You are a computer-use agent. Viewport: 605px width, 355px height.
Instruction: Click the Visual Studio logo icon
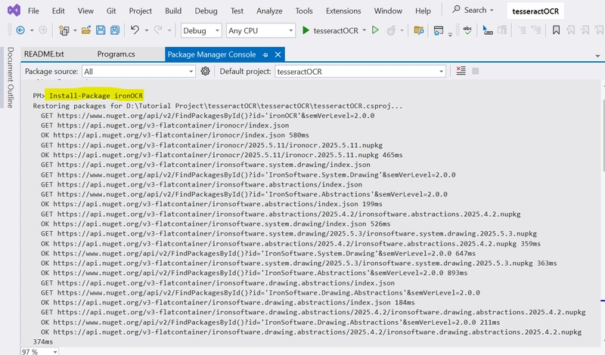14,11
